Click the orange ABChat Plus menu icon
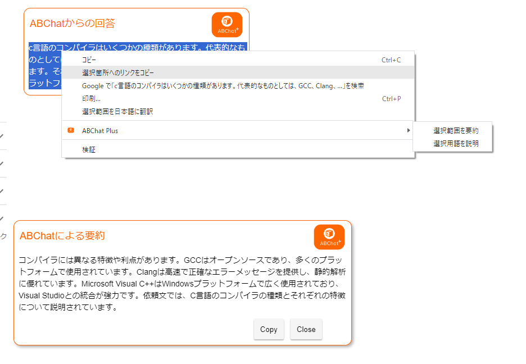 70,130
